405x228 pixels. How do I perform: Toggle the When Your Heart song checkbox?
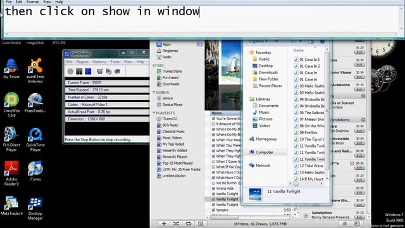click(213, 140)
